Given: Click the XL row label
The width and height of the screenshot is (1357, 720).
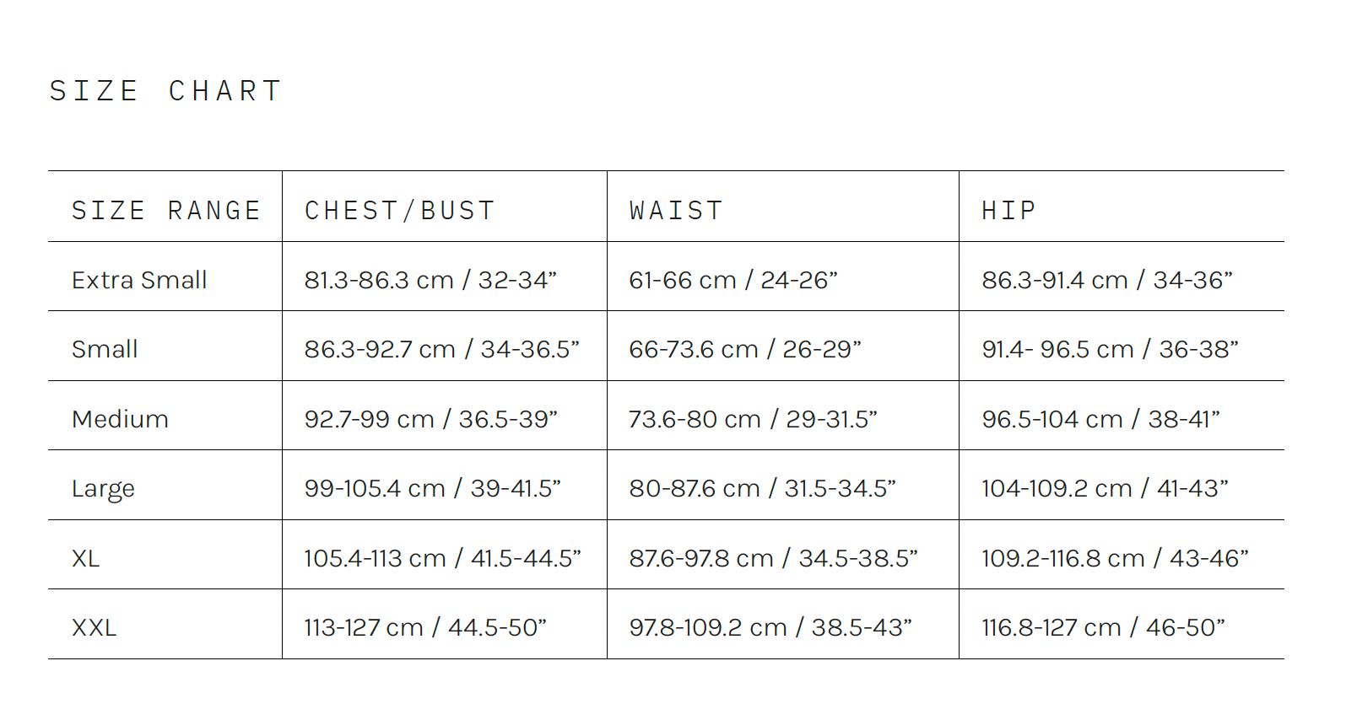Looking at the screenshot, I should point(85,558).
